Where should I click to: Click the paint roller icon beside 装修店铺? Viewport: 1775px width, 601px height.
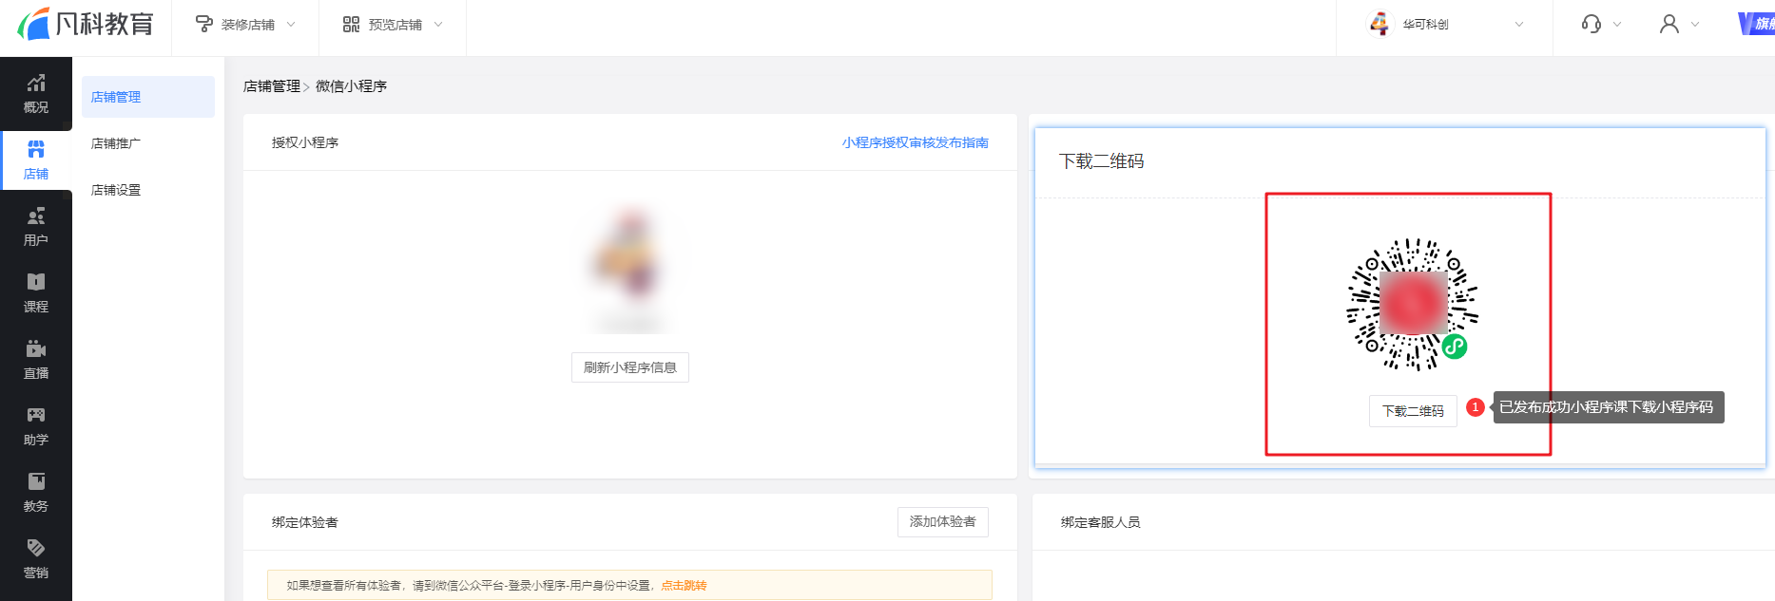(203, 24)
